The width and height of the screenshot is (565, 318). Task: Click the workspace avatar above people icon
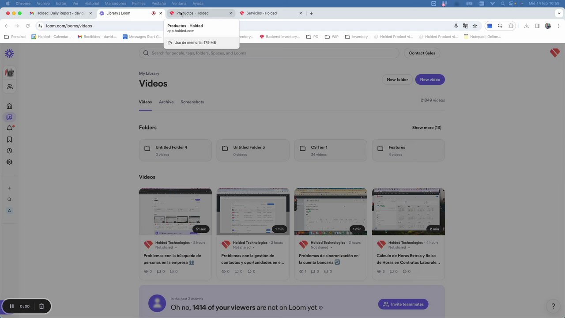(x=9, y=73)
